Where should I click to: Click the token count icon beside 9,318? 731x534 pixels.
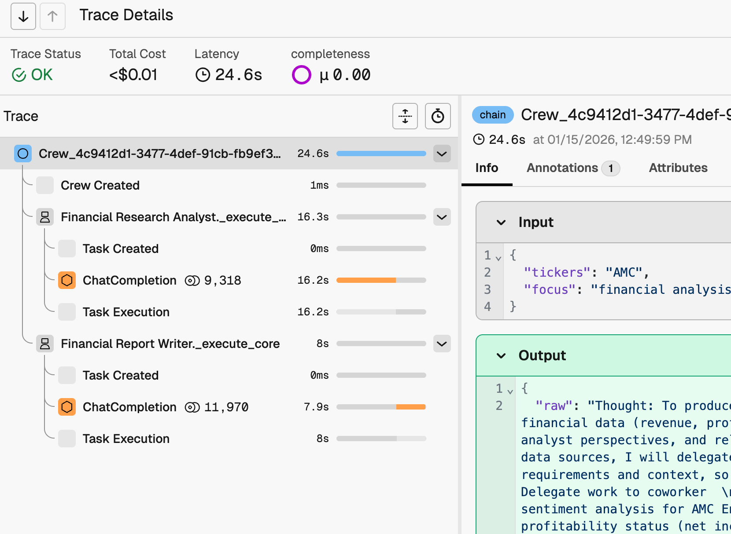(x=192, y=281)
